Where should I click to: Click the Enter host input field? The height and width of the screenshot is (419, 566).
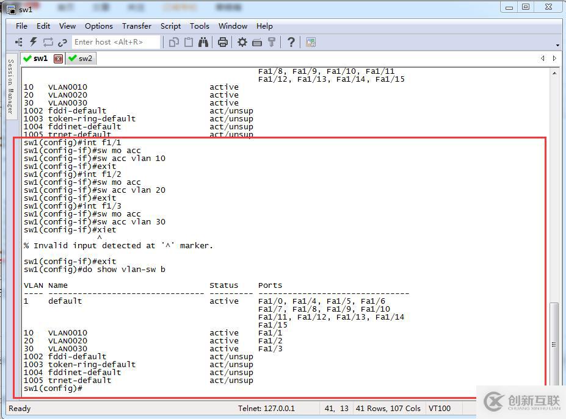[x=115, y=42]
